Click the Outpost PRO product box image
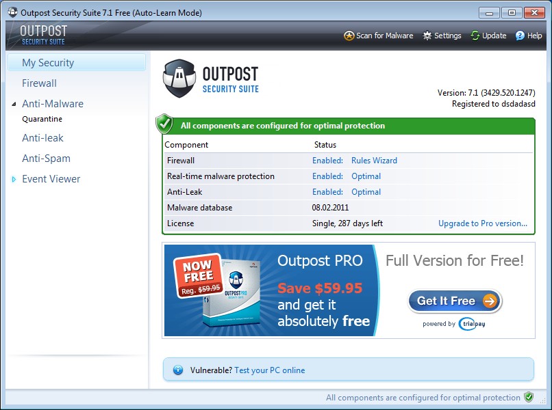This screenshot has width=552, height=410. (231, 293)
